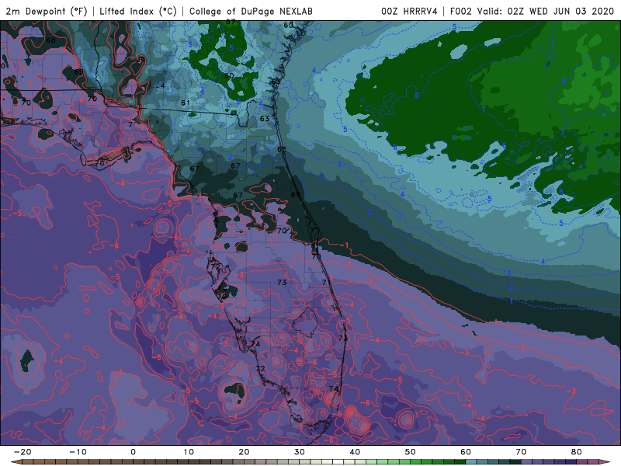The height and width of the screenshot is (466, 621).
Task: Click the "F002 Valid: 02Z WED JUN 03 2020" text
Action: click(532, 11)
